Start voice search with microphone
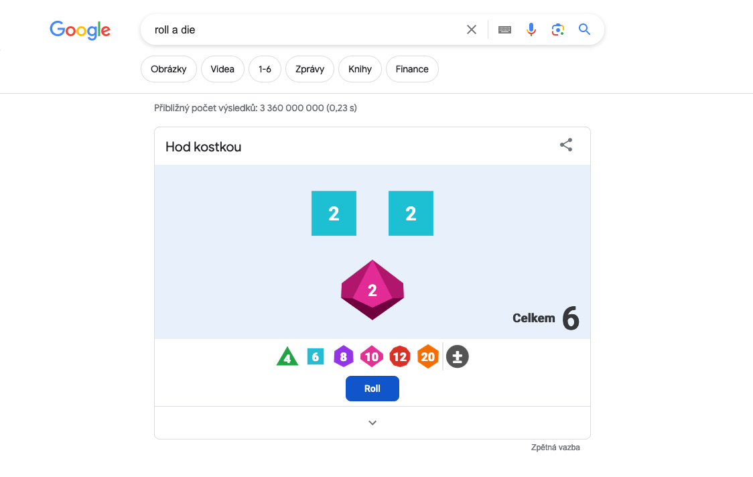This screenshot has height=477, width=753. (531, 29)
